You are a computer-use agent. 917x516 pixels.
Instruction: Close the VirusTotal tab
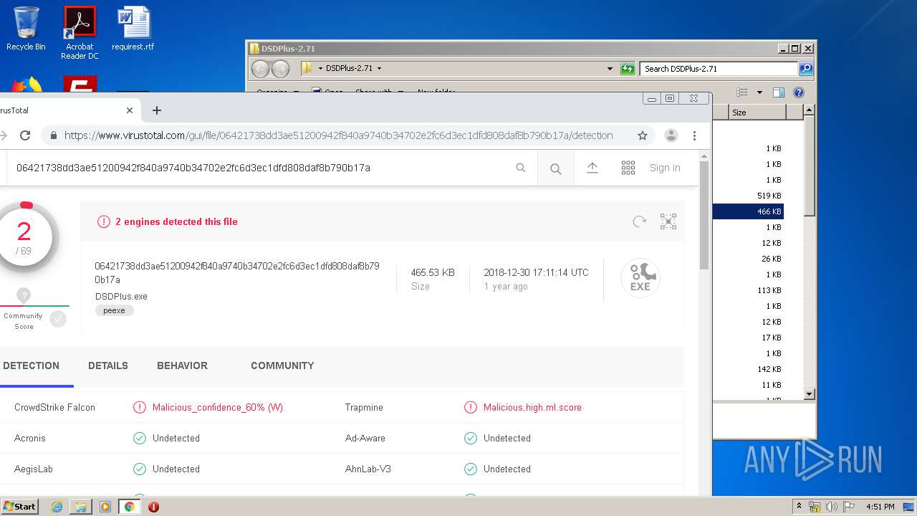(x=130, y=110)
